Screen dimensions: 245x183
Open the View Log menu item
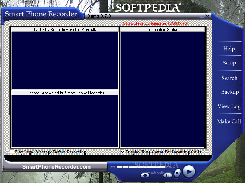tap(229, 106)
